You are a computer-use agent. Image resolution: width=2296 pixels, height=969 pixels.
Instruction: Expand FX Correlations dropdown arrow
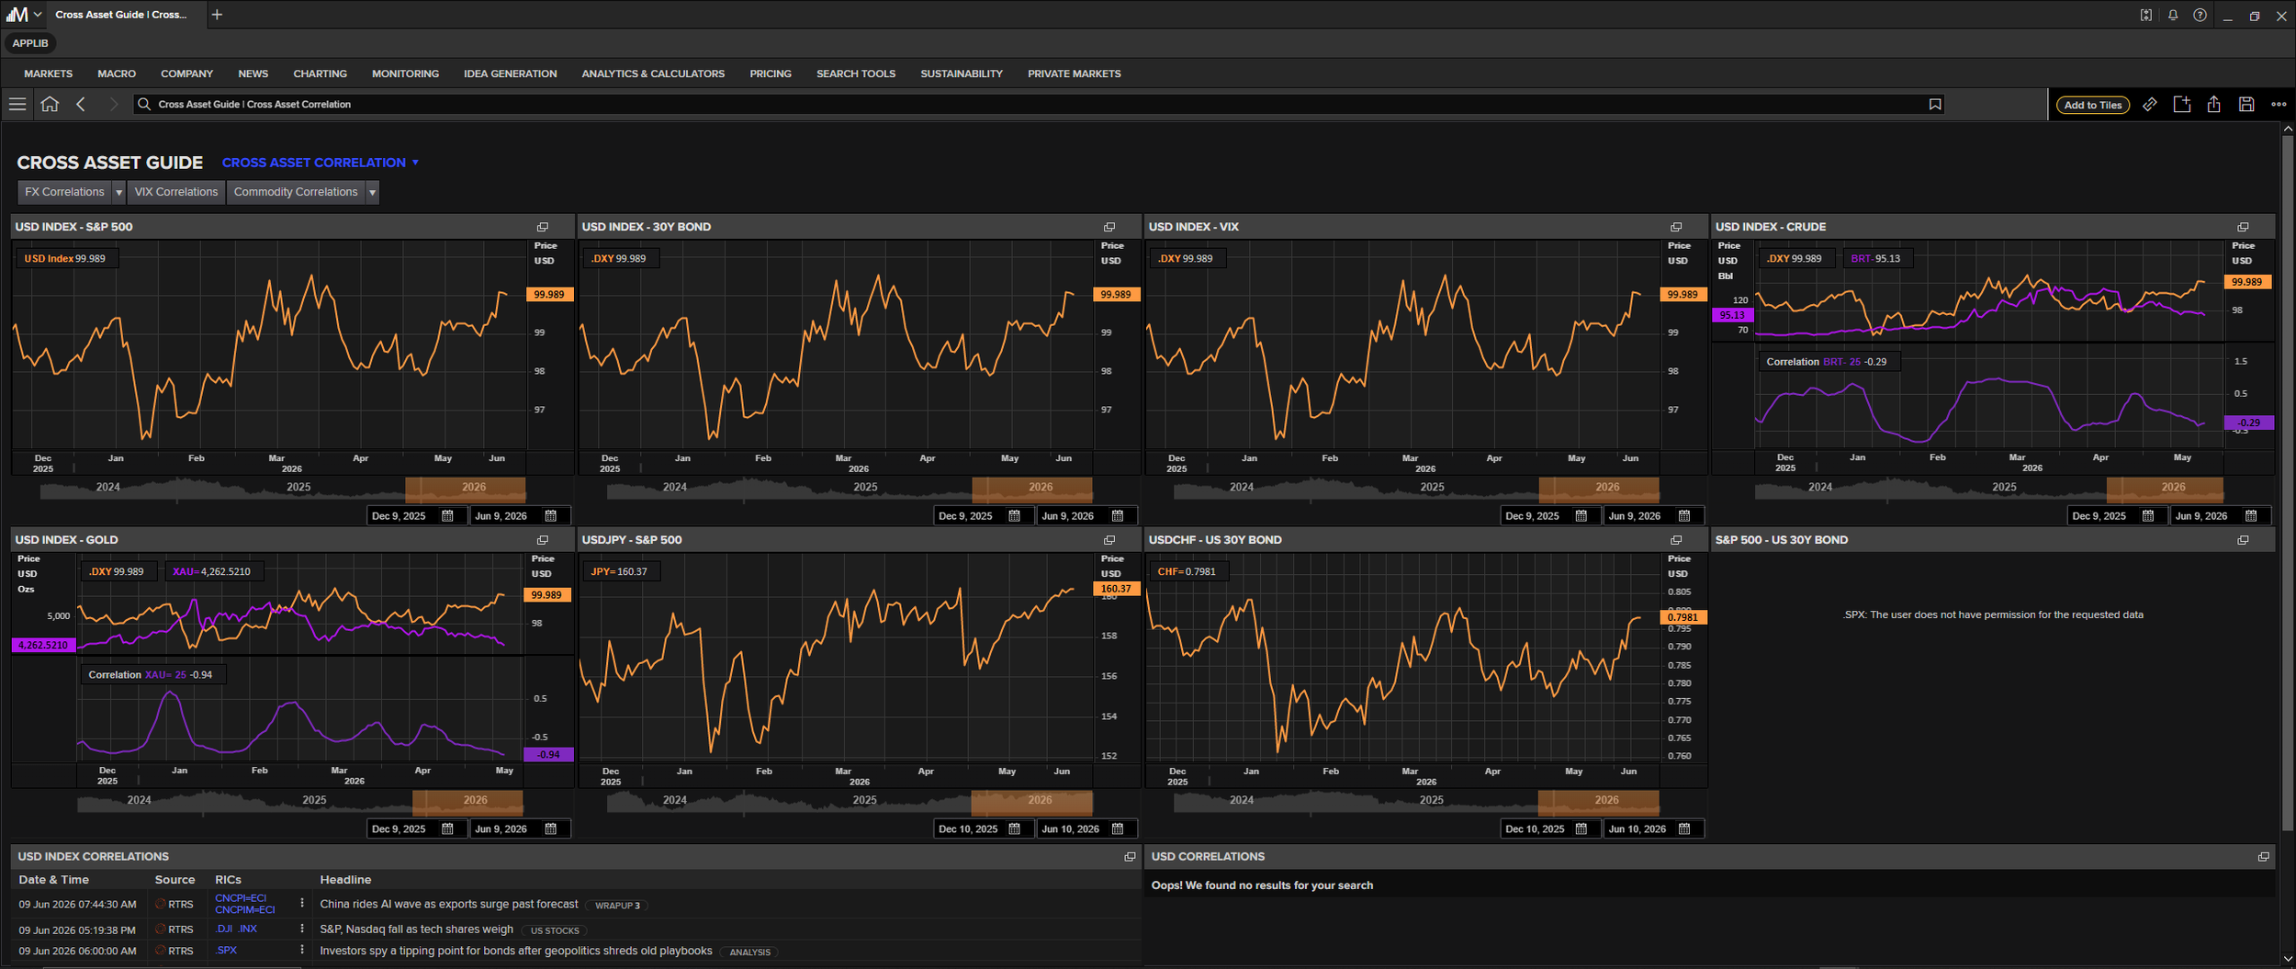[118, 192]
